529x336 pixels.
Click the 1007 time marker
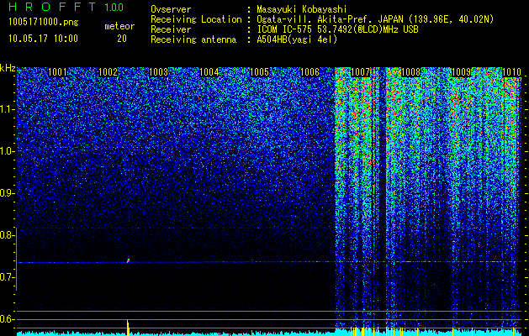[360, 72]
